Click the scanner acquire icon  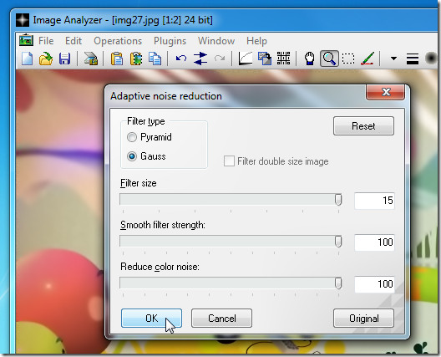pos(90,59)
